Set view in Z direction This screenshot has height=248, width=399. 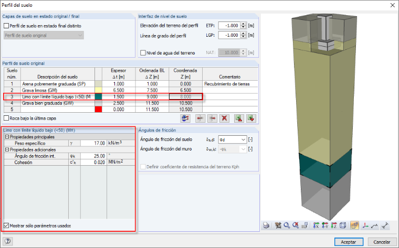[334, 225]
